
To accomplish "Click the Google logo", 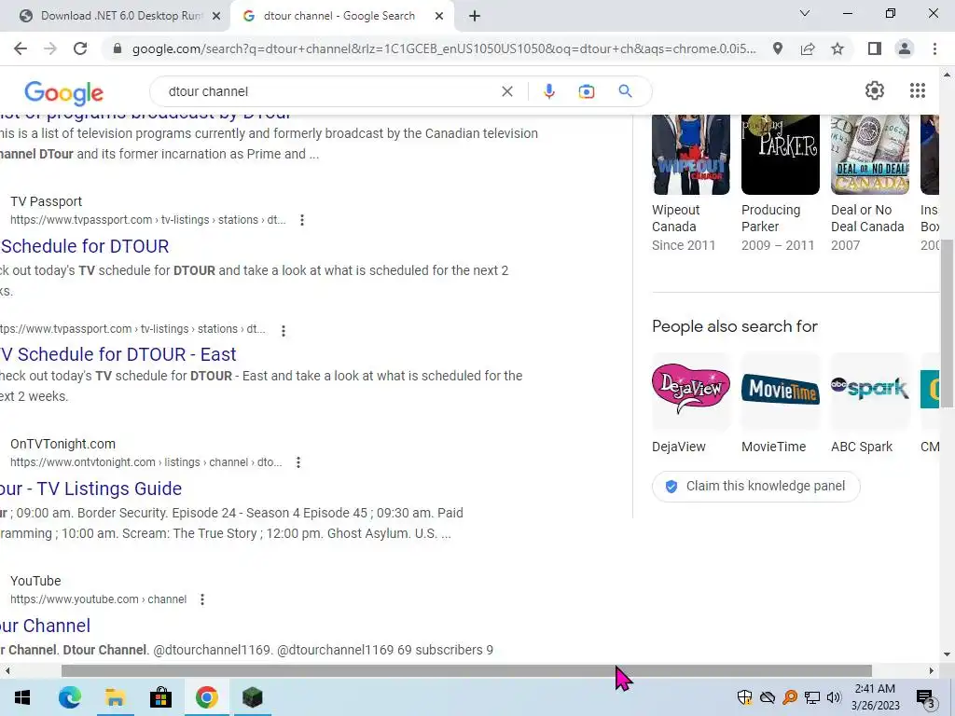I will [64, 92].
